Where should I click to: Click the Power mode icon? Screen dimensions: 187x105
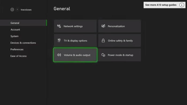(x=103, y=55)
